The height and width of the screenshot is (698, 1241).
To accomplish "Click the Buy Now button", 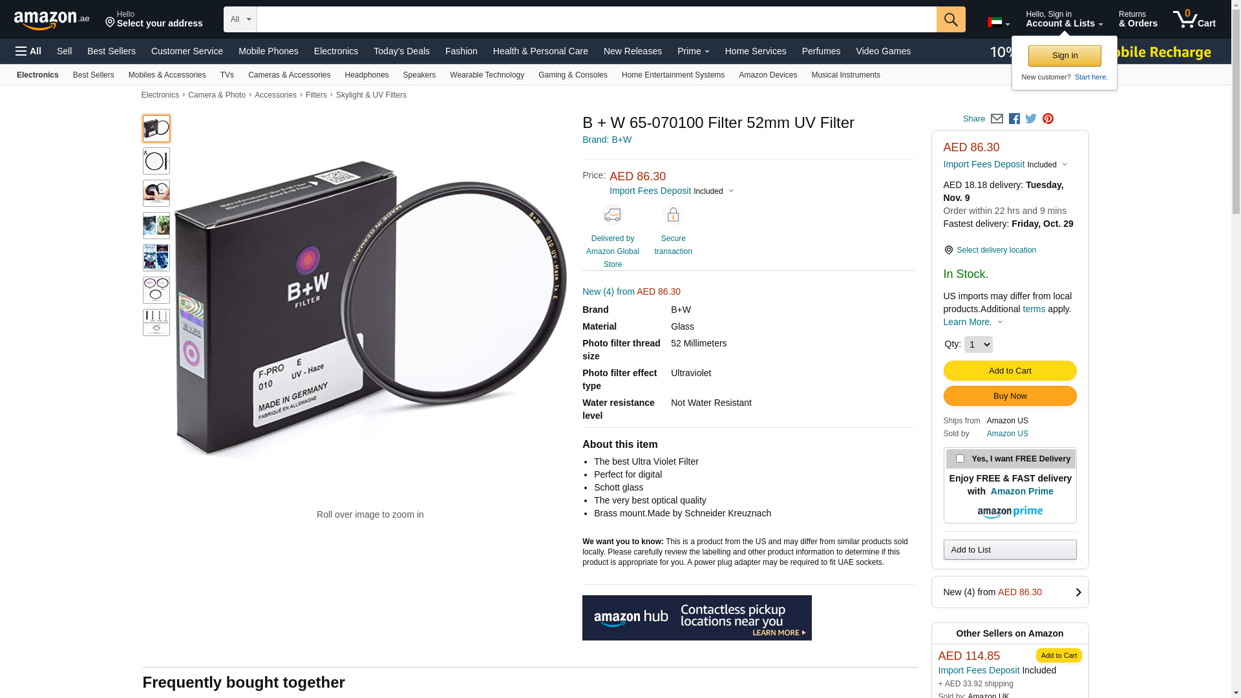I will (x=1010, y=396).
